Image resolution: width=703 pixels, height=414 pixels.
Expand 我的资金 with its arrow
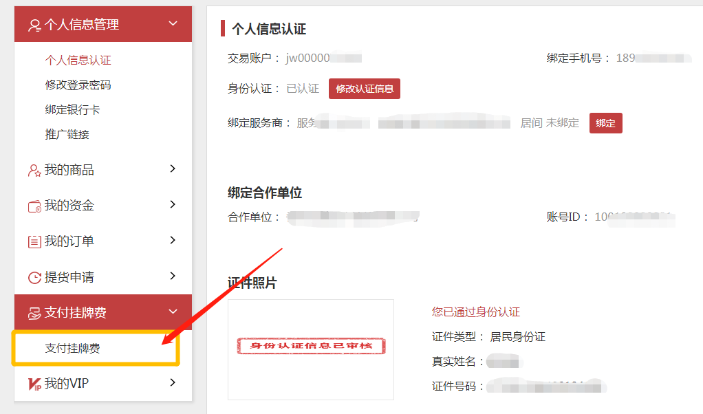(x=173, y=204)
